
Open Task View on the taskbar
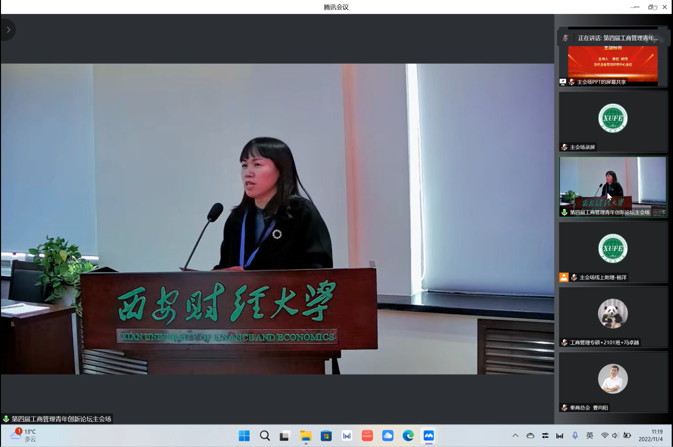click(x=285, y=436)
